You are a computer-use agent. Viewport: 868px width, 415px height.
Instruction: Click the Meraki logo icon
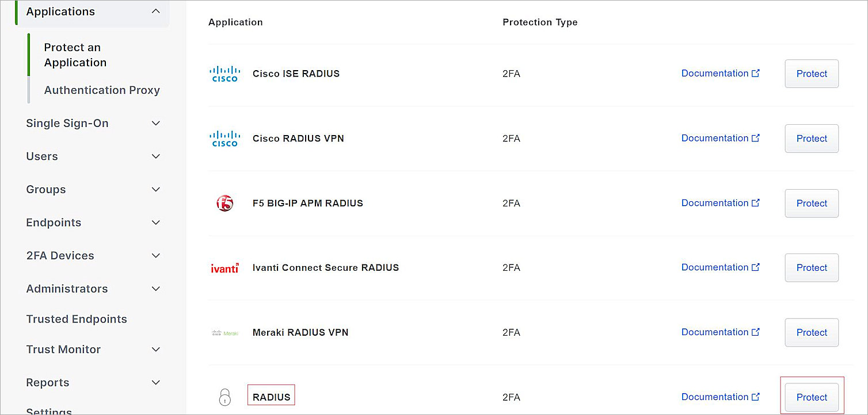pyautogui.click(x=225, y=332)
